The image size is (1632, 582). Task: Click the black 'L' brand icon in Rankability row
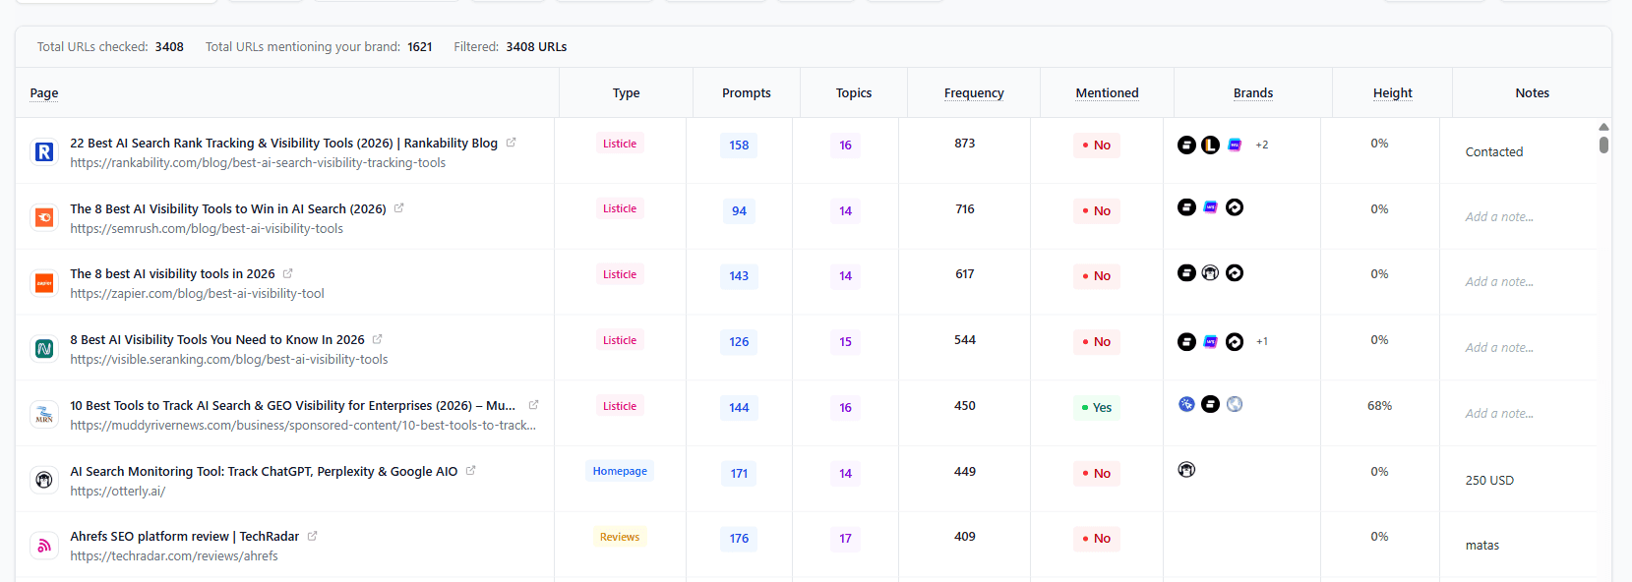tap(1211, 145)
